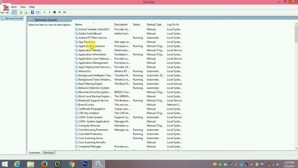Click Automatic (D... startup type cell
The image size is (298, 168).
(156, 76)
